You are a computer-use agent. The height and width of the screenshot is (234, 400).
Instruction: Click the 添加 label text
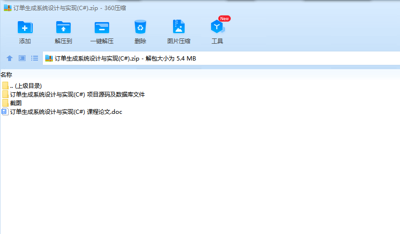click(25, 41)
